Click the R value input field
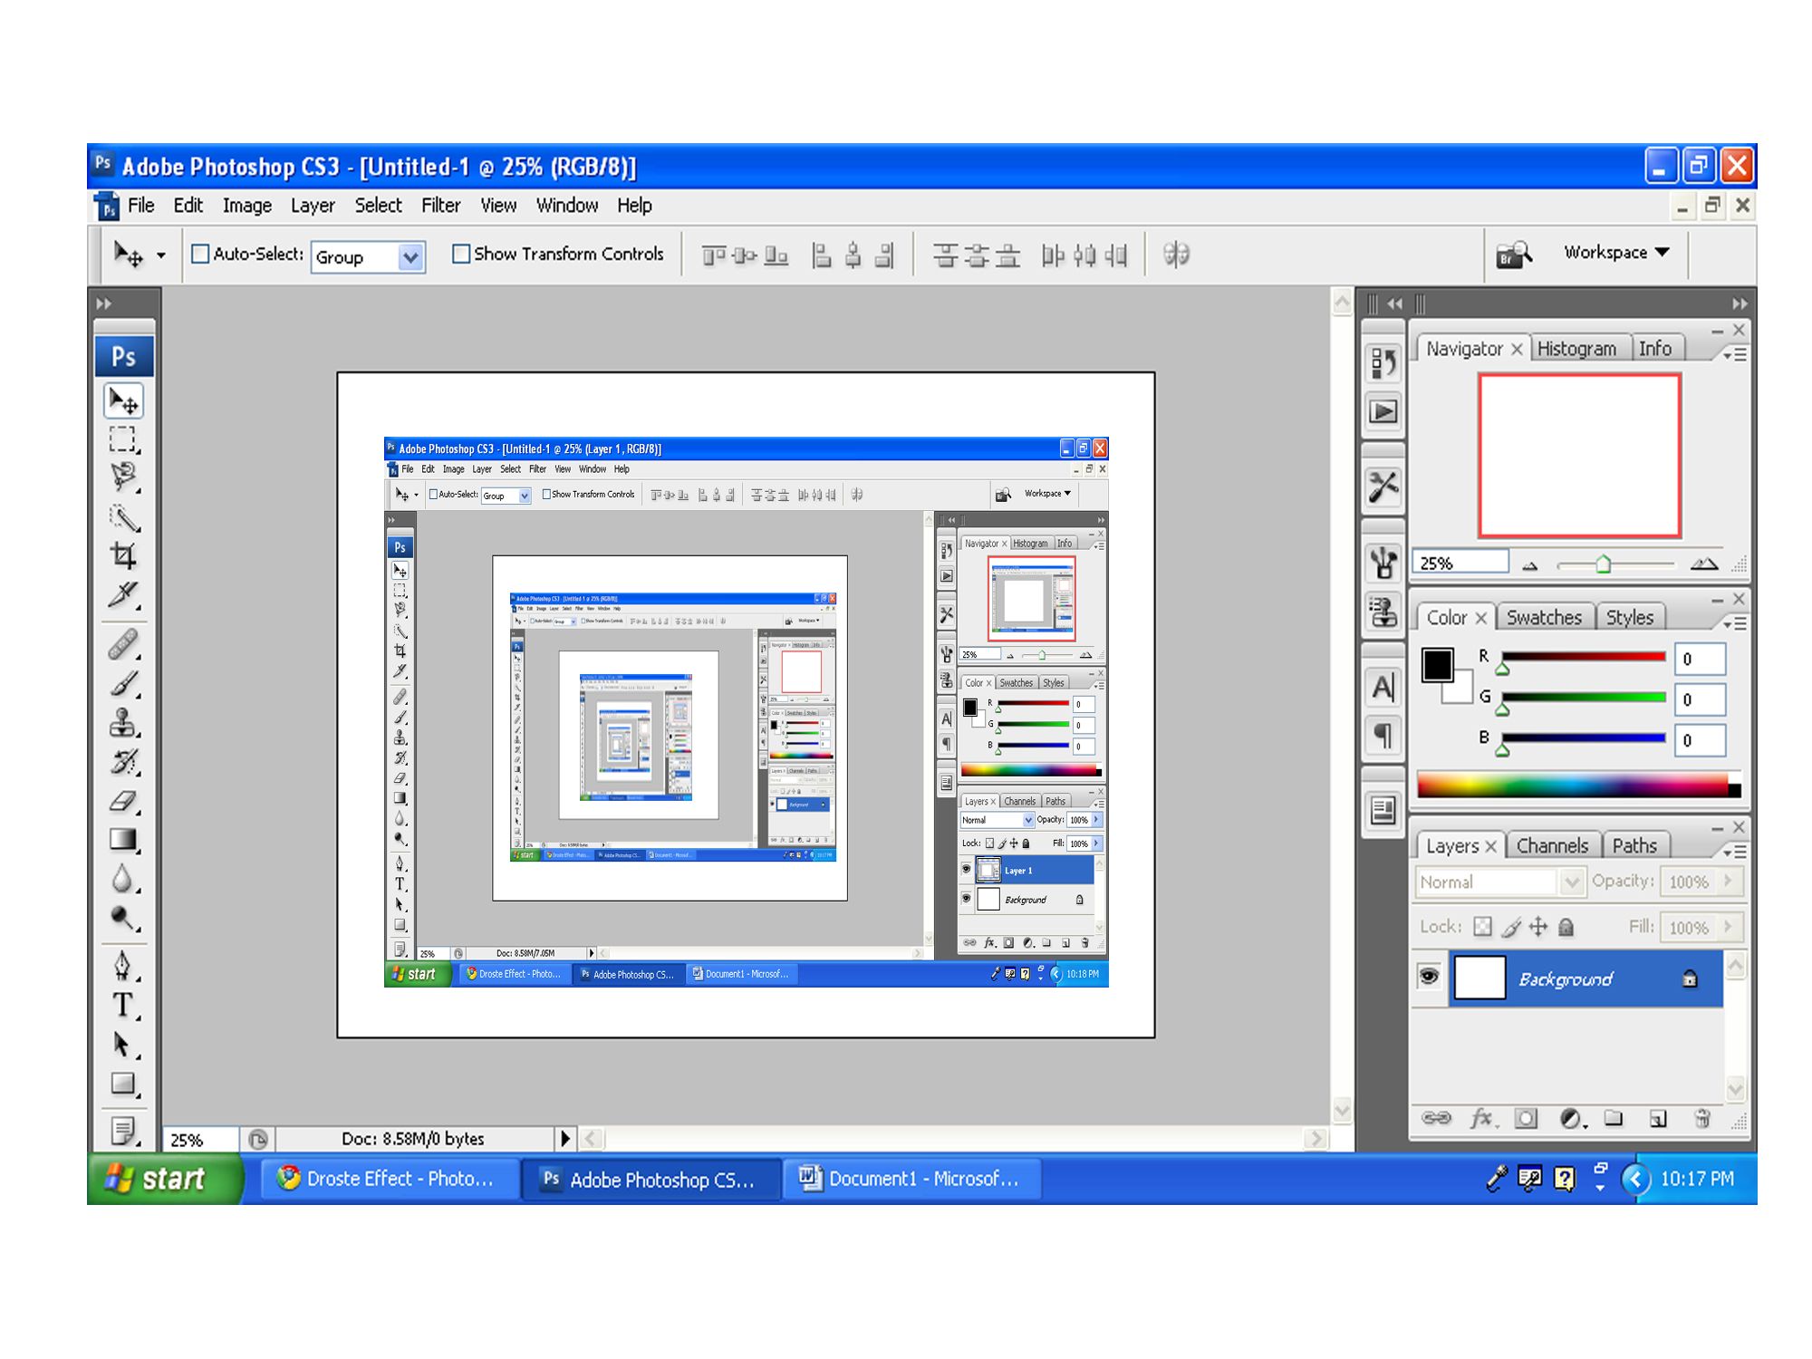1812x1359 pixels. [1700, 660]
